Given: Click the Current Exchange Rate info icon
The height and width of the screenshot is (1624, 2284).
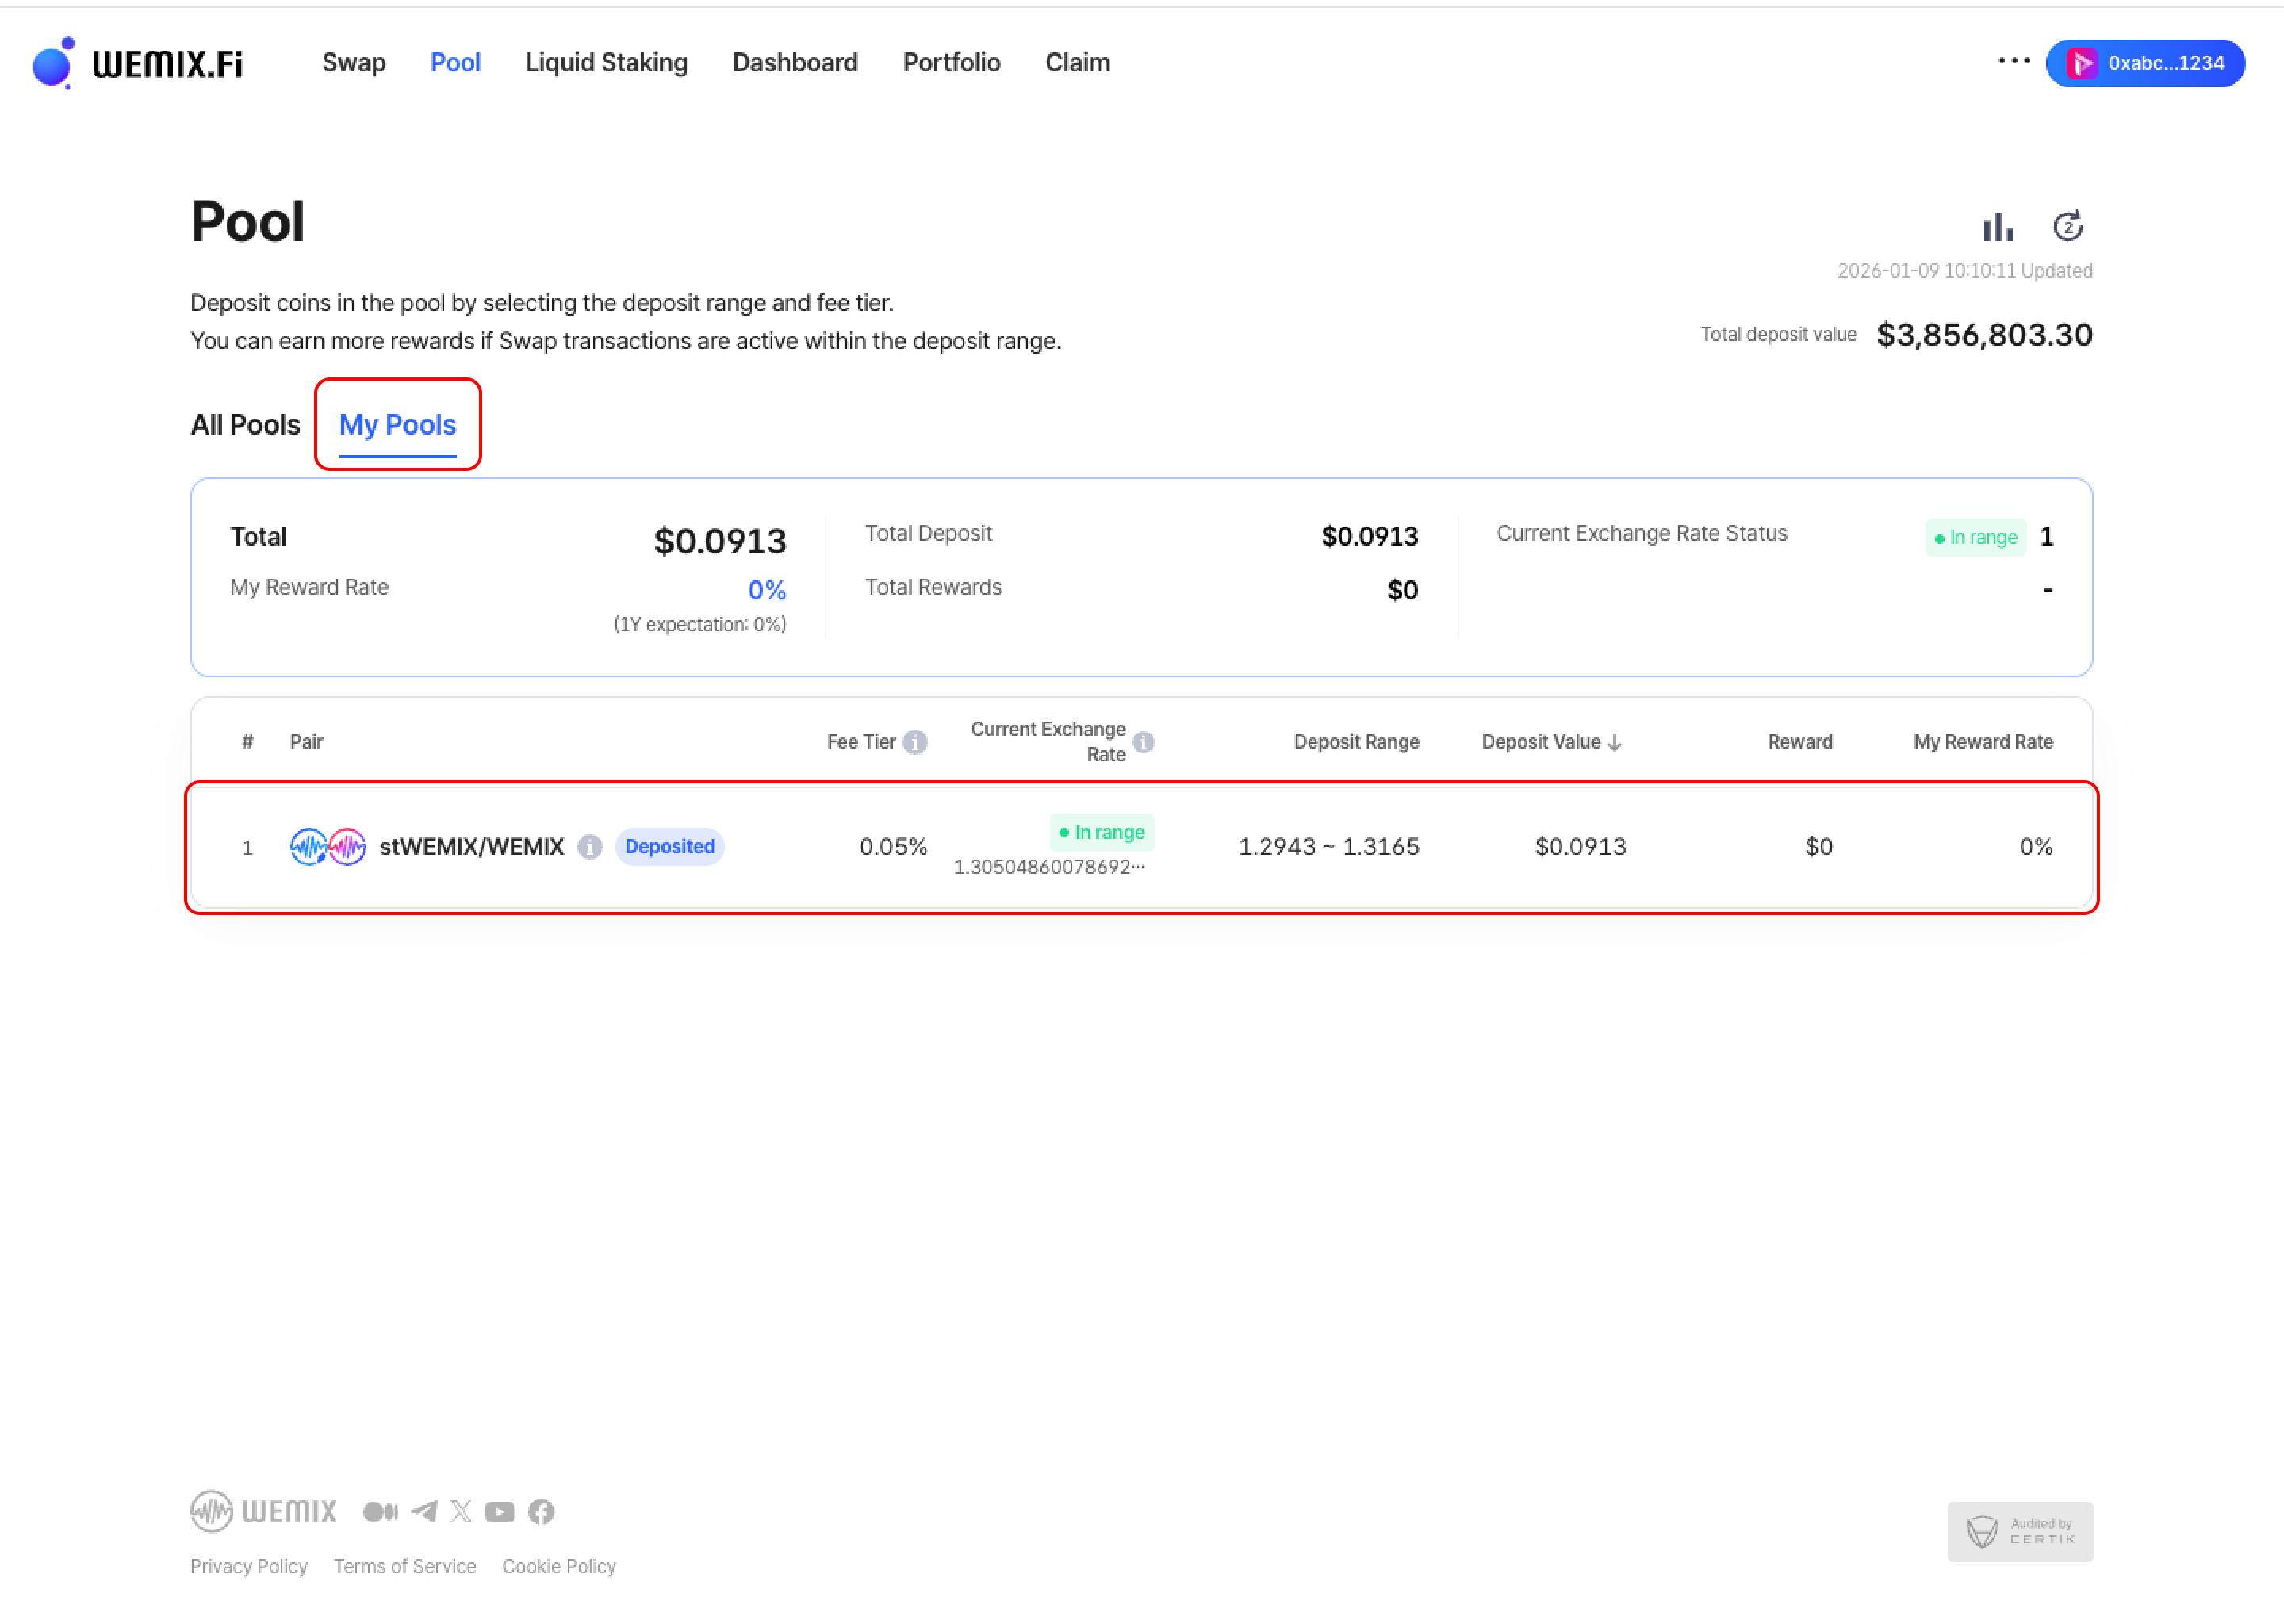Looking at the screenshot, I should point(1143,742).
